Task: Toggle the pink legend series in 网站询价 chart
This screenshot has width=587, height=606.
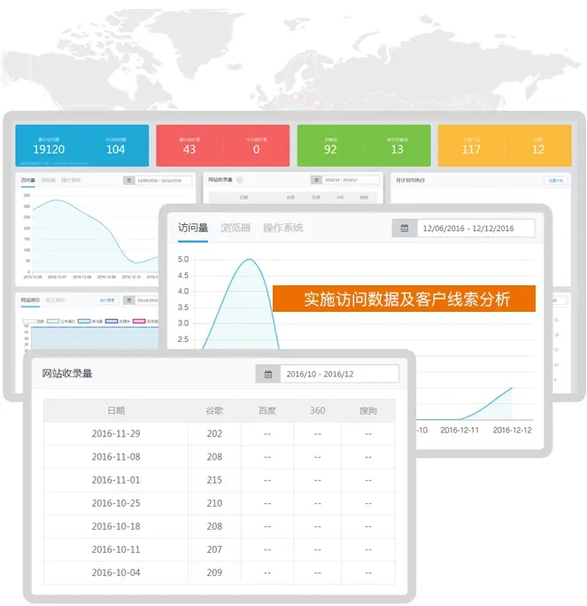Action: point(138,322)
